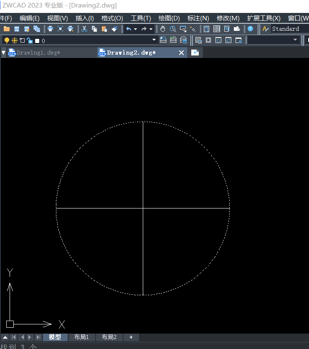Image resolution: width=309 pixels, height=349 pixels.
Task: Undo the last action with blue arrow
Action: tap(129, 29)
